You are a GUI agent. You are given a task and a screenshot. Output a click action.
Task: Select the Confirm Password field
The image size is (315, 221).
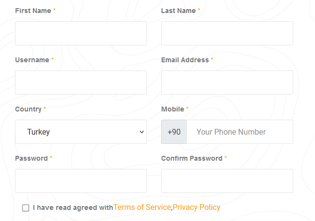point(227,181)
